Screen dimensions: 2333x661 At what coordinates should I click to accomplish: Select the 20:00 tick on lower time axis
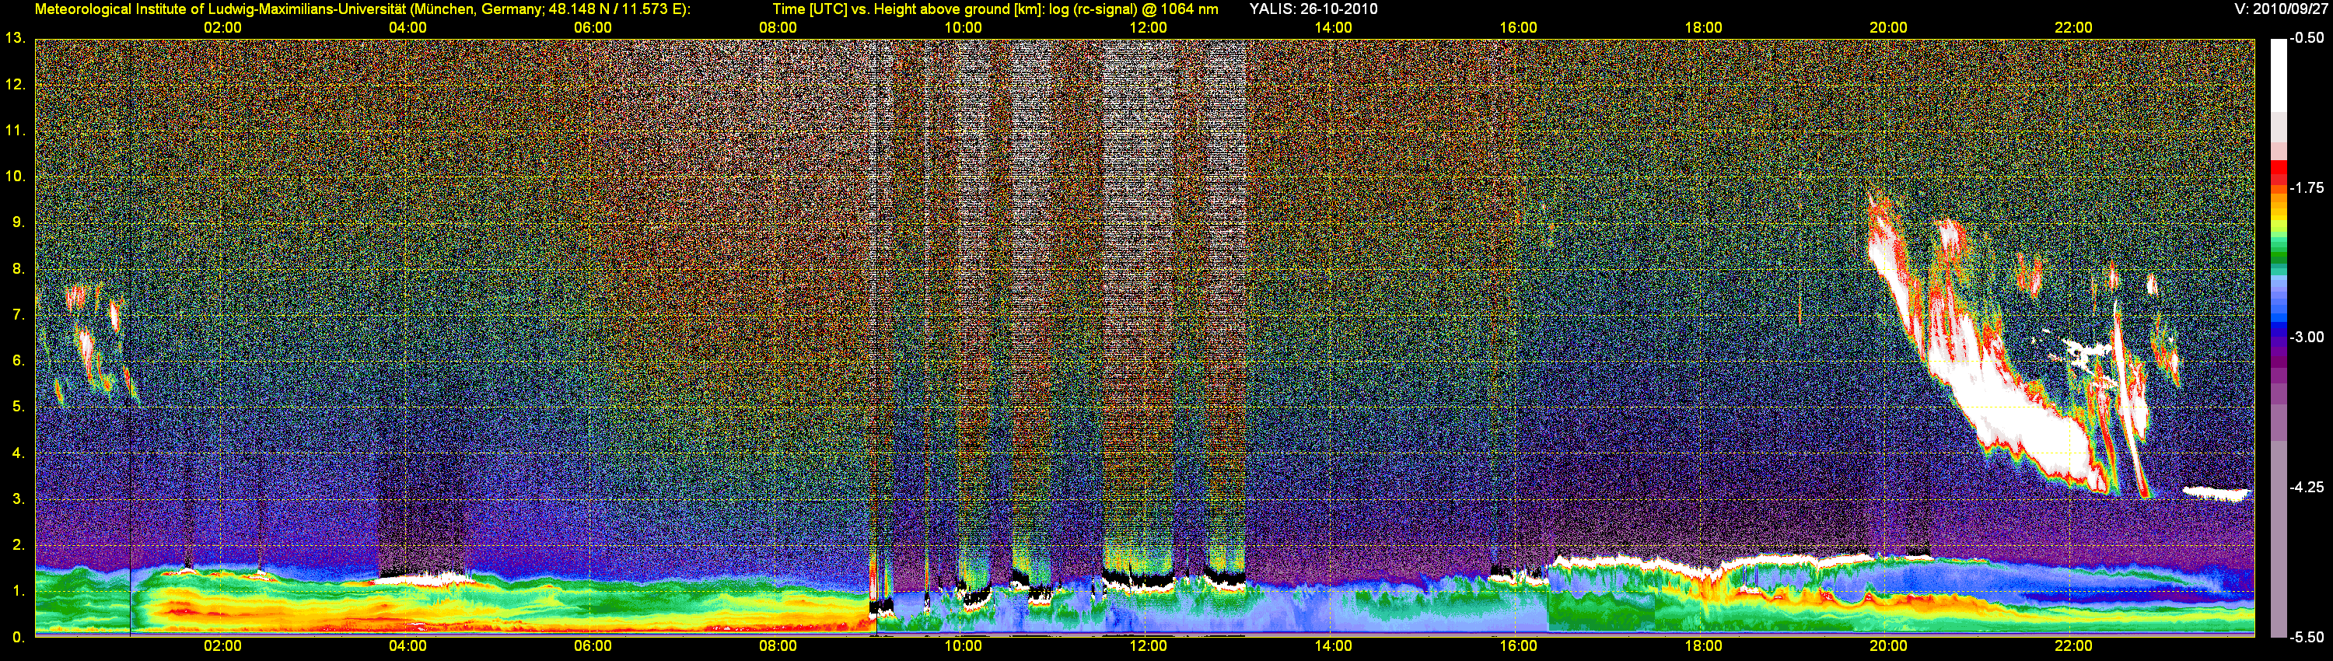point(1887,645)
